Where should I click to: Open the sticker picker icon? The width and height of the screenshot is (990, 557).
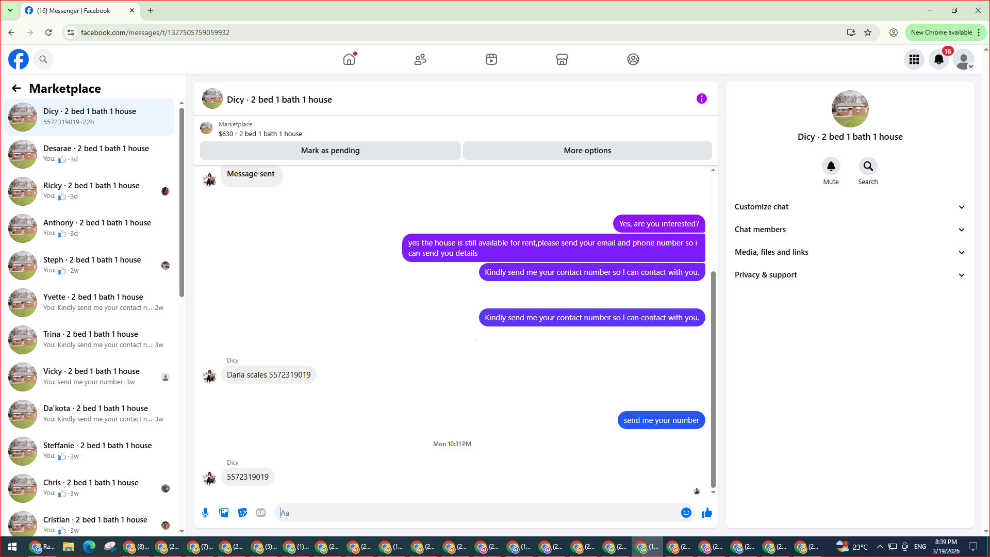242,513
